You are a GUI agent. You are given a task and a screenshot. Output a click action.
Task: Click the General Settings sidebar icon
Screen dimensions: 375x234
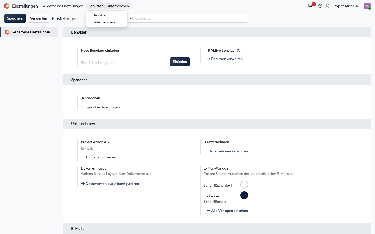(x=7, y=32)
